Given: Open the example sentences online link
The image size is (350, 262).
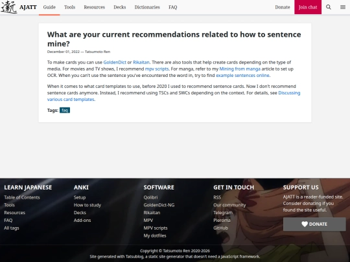Looking at the screenshot, I should pyautogui.click(x=242, y=75).
